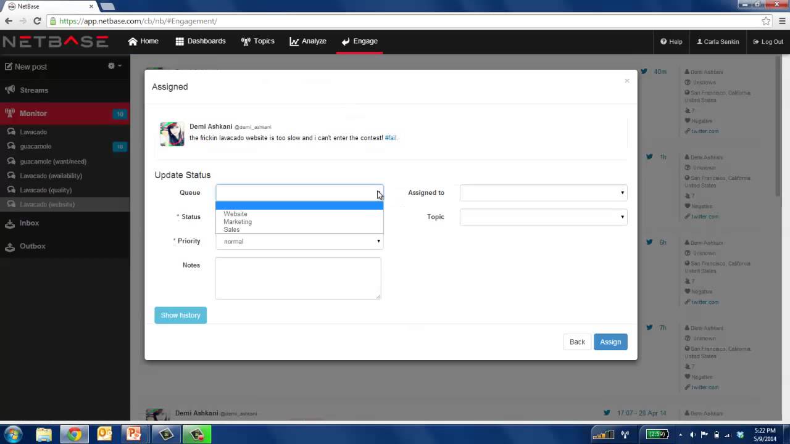Open PowerPoint from the taskbar
The image size is (790, 444).
(x=134, y=435)
